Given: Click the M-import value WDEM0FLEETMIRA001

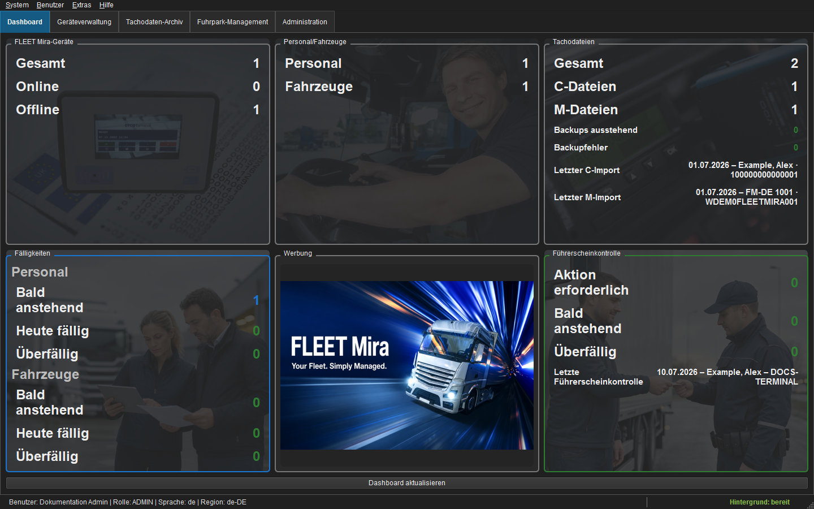Looking at the screenshot, I should click(747, 197).
